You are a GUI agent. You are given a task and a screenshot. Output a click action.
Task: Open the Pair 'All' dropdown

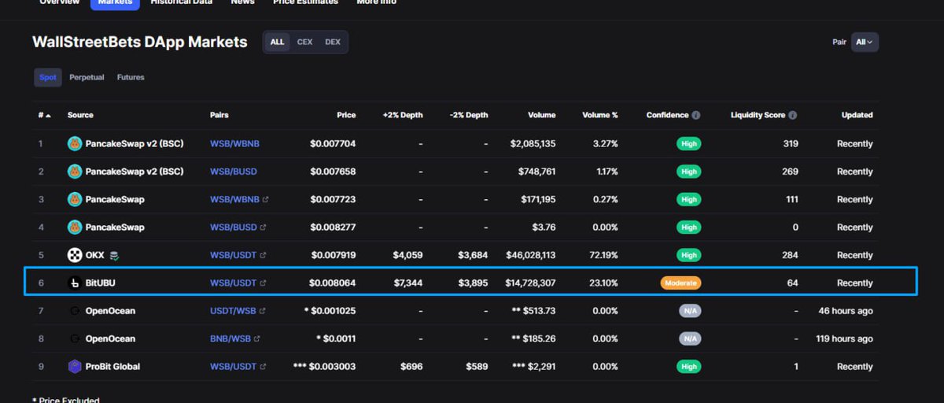[x=865, y=42]
